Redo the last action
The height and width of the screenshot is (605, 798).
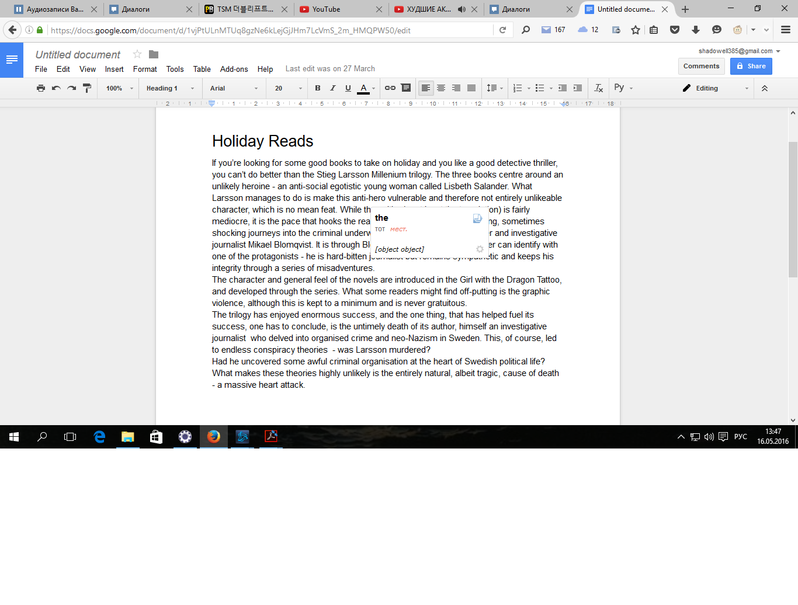[x=71, y=88]
